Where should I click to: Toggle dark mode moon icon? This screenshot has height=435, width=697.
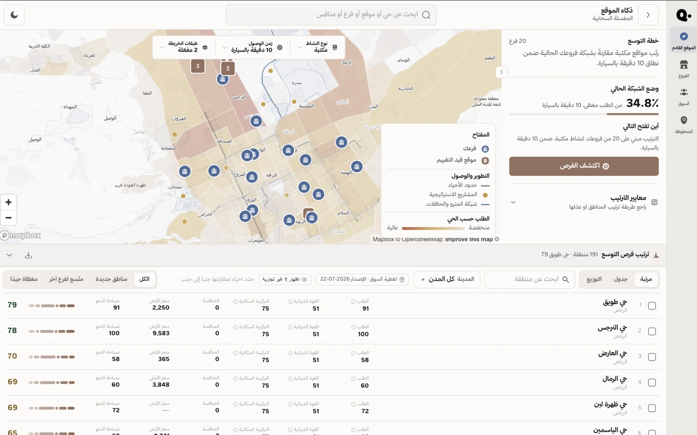point(14,15)
